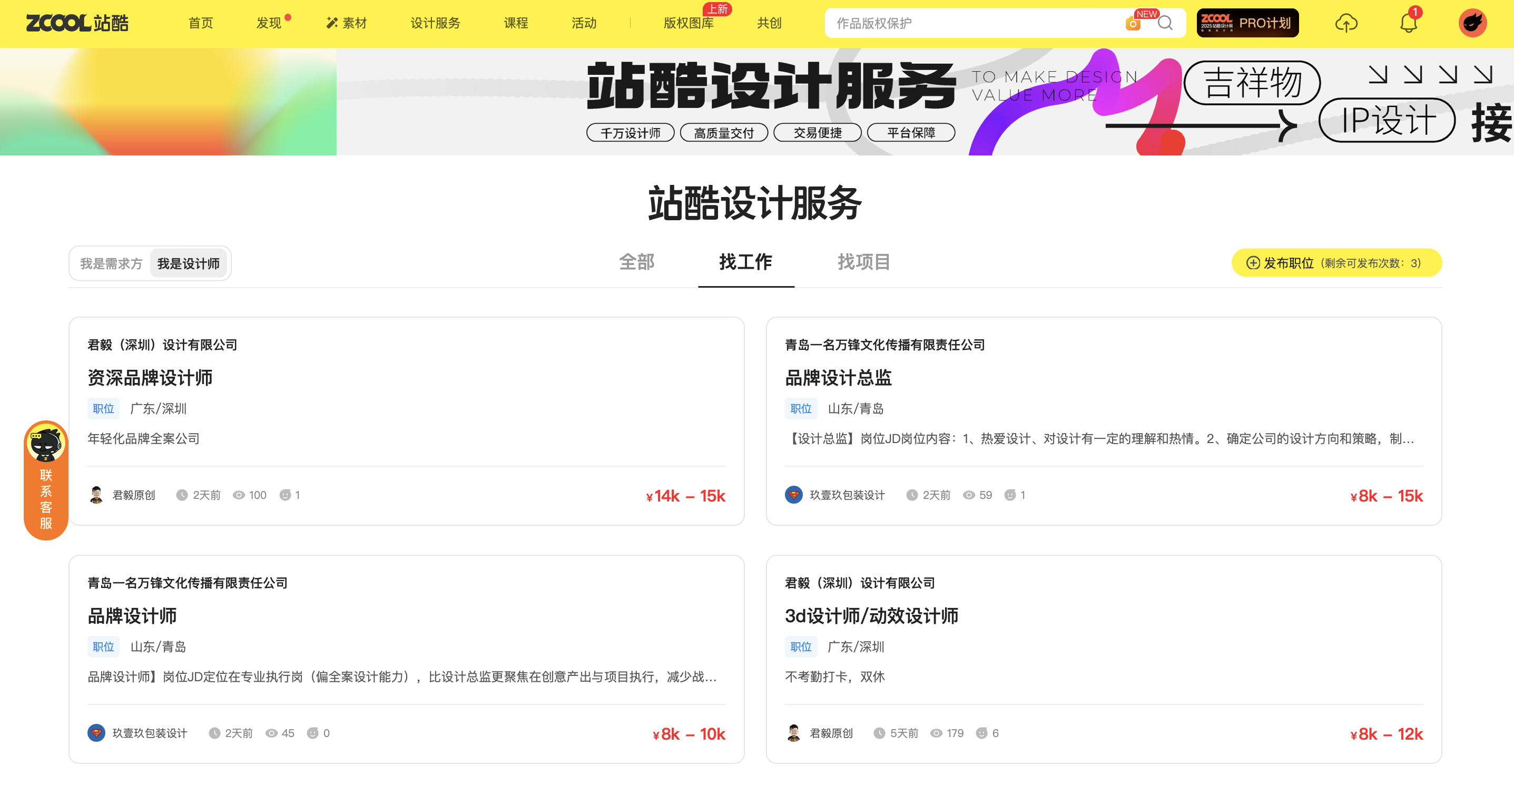This screenshot has width=1514, height=785.
Task: Open 共创 in the top navigation
Action: [769, 23]
